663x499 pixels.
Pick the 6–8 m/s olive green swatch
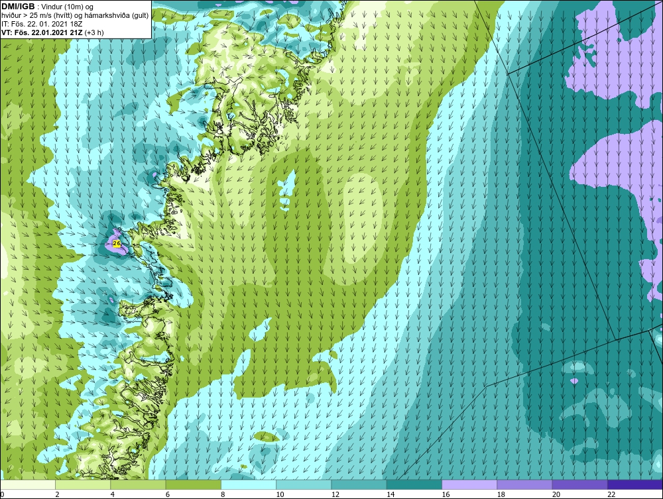coord(193,484)
